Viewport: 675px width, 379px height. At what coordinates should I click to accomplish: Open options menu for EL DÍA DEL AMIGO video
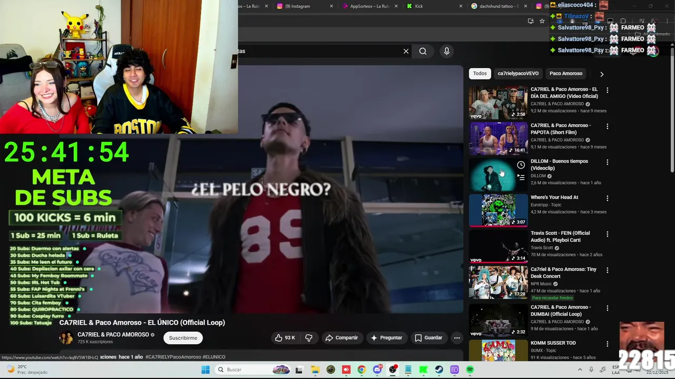(607, 91)
